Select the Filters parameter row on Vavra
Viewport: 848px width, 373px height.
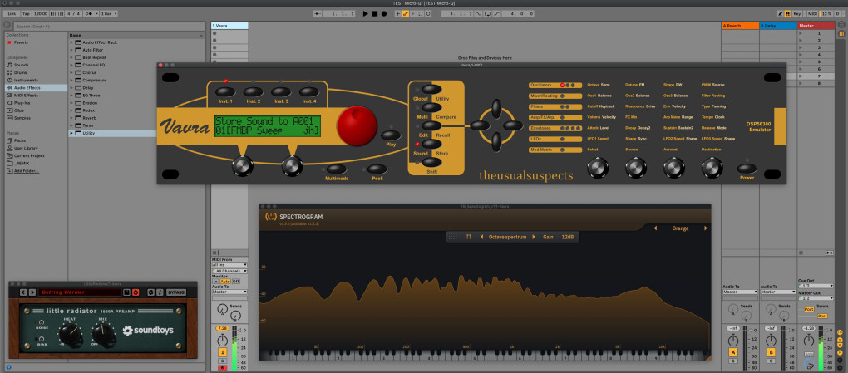coord(555,106)
